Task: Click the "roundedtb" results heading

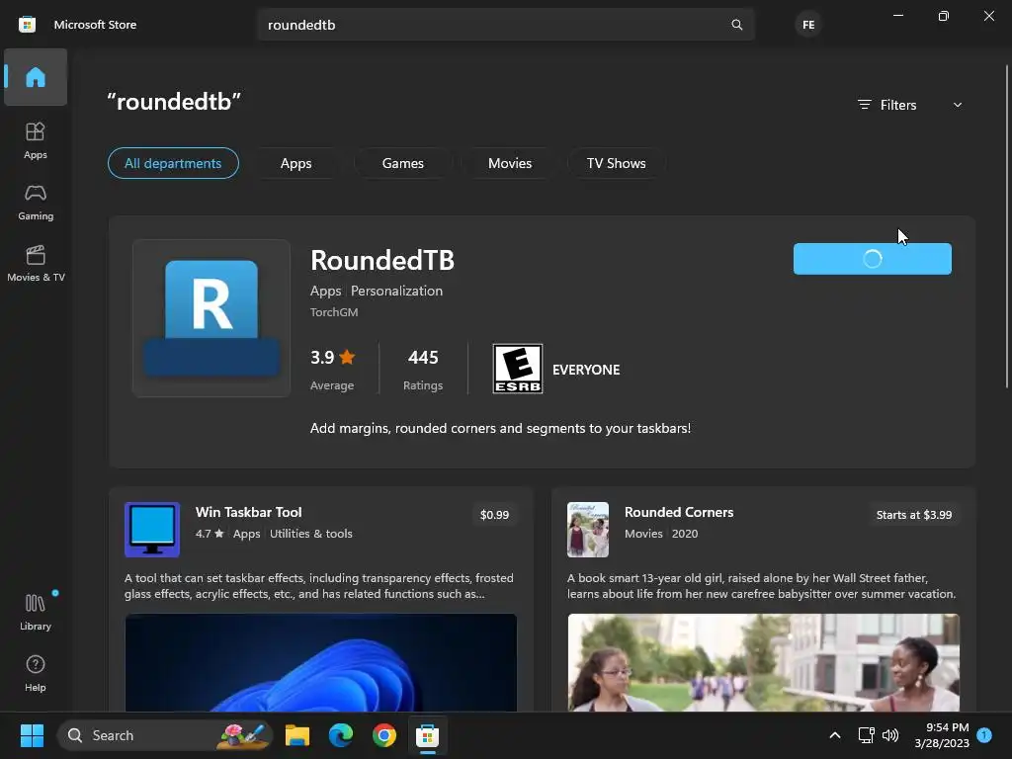Action: tap(174, 102)
